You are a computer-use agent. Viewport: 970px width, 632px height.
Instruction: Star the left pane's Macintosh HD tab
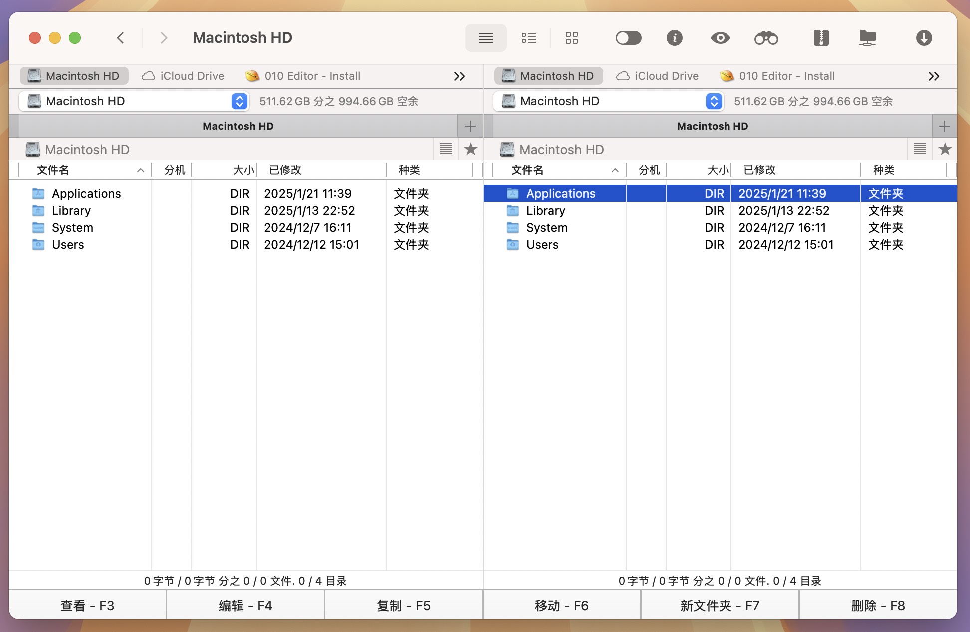point(470,149)
